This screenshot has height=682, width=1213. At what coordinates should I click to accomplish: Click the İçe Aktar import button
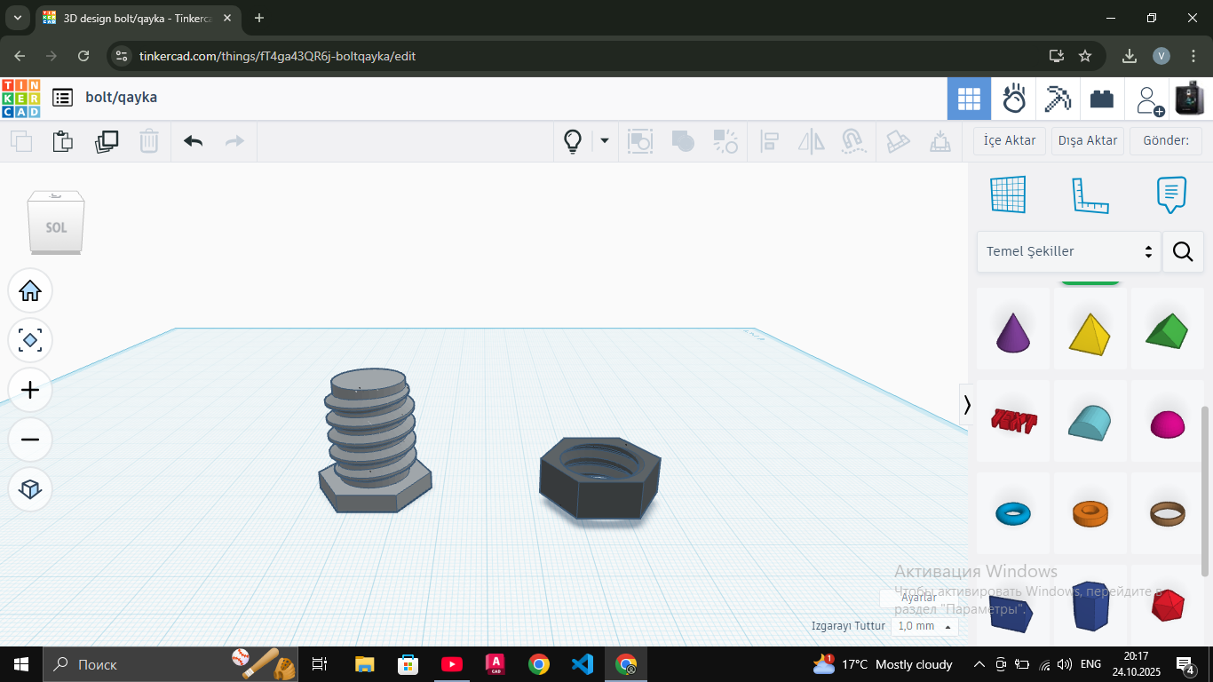pos(1010,140)
